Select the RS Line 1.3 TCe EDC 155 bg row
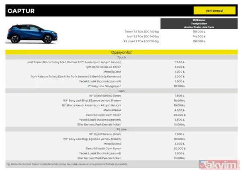 pos(141,41)
